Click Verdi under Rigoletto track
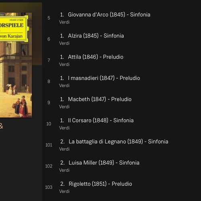 click(x=64, y=191)
